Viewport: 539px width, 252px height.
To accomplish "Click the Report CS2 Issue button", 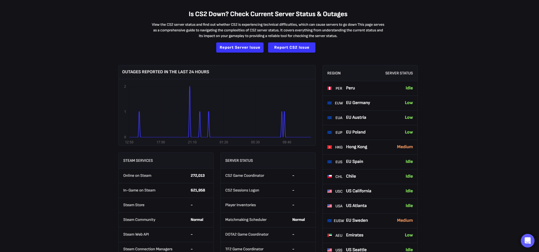I will click(x=292, y=48).
